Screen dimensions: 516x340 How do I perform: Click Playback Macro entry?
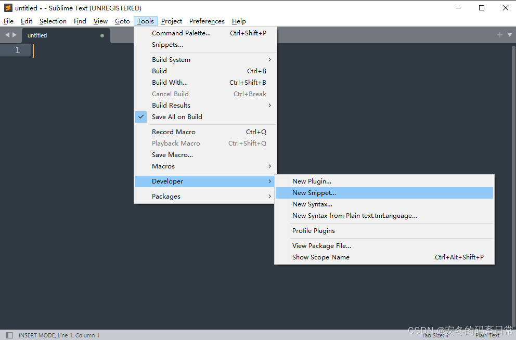point(205,143)
